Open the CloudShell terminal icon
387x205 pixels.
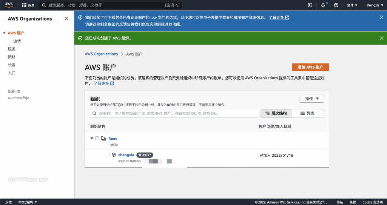click(x=310, y=5)
